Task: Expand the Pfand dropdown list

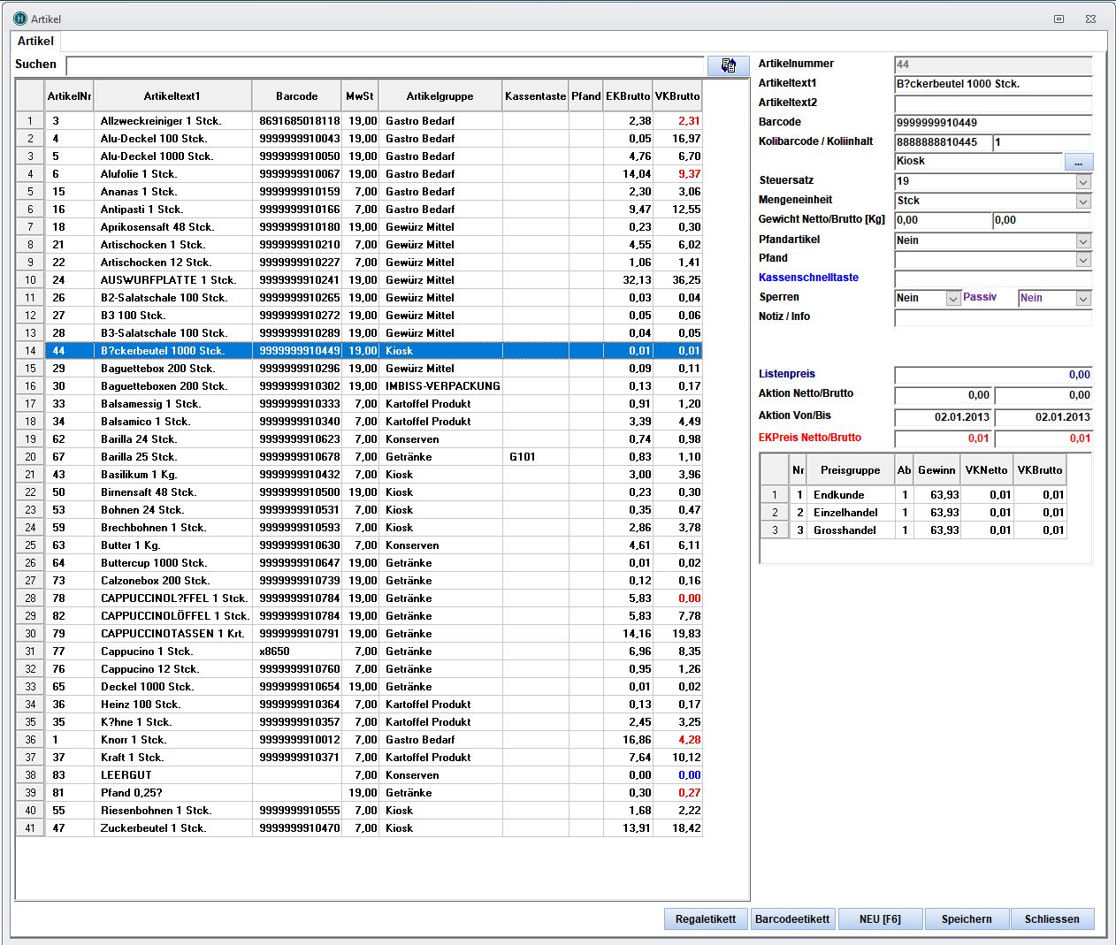Action: coord(1083,259)
